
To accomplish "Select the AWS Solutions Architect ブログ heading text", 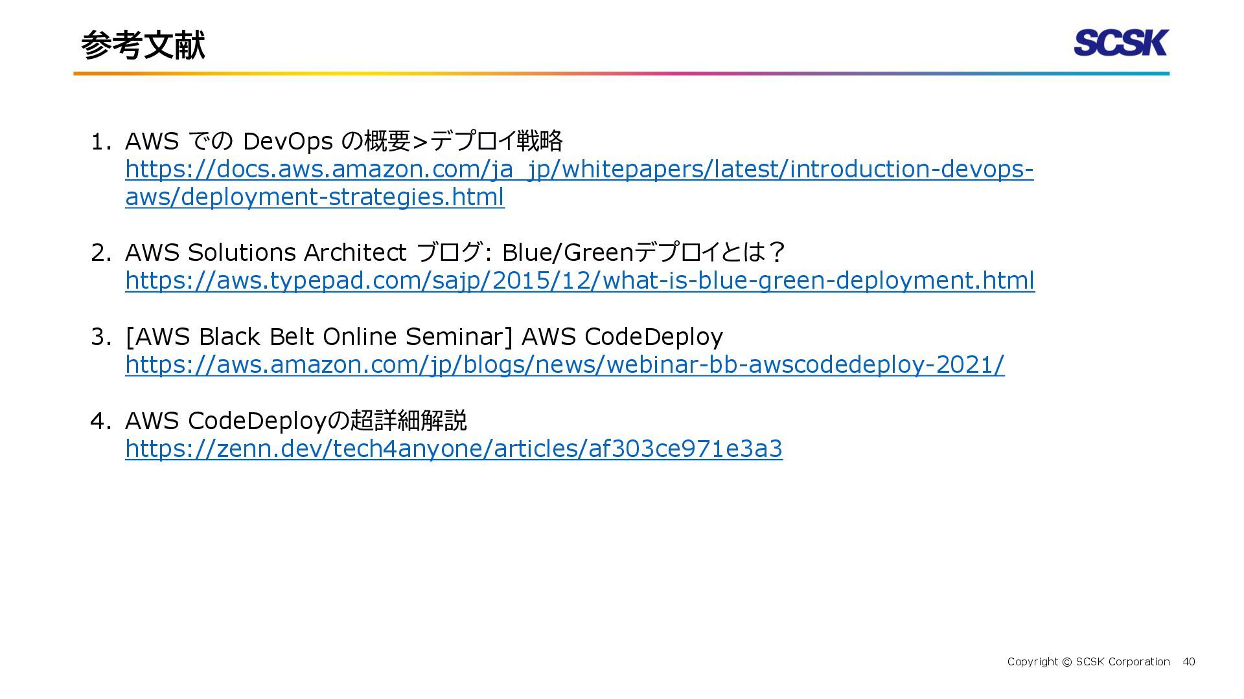I will pos(455,252).
